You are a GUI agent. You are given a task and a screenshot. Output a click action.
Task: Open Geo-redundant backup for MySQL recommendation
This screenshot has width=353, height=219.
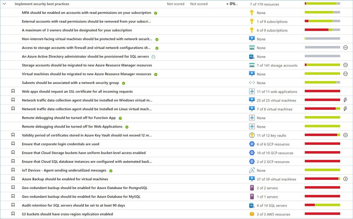click(81, 197)
